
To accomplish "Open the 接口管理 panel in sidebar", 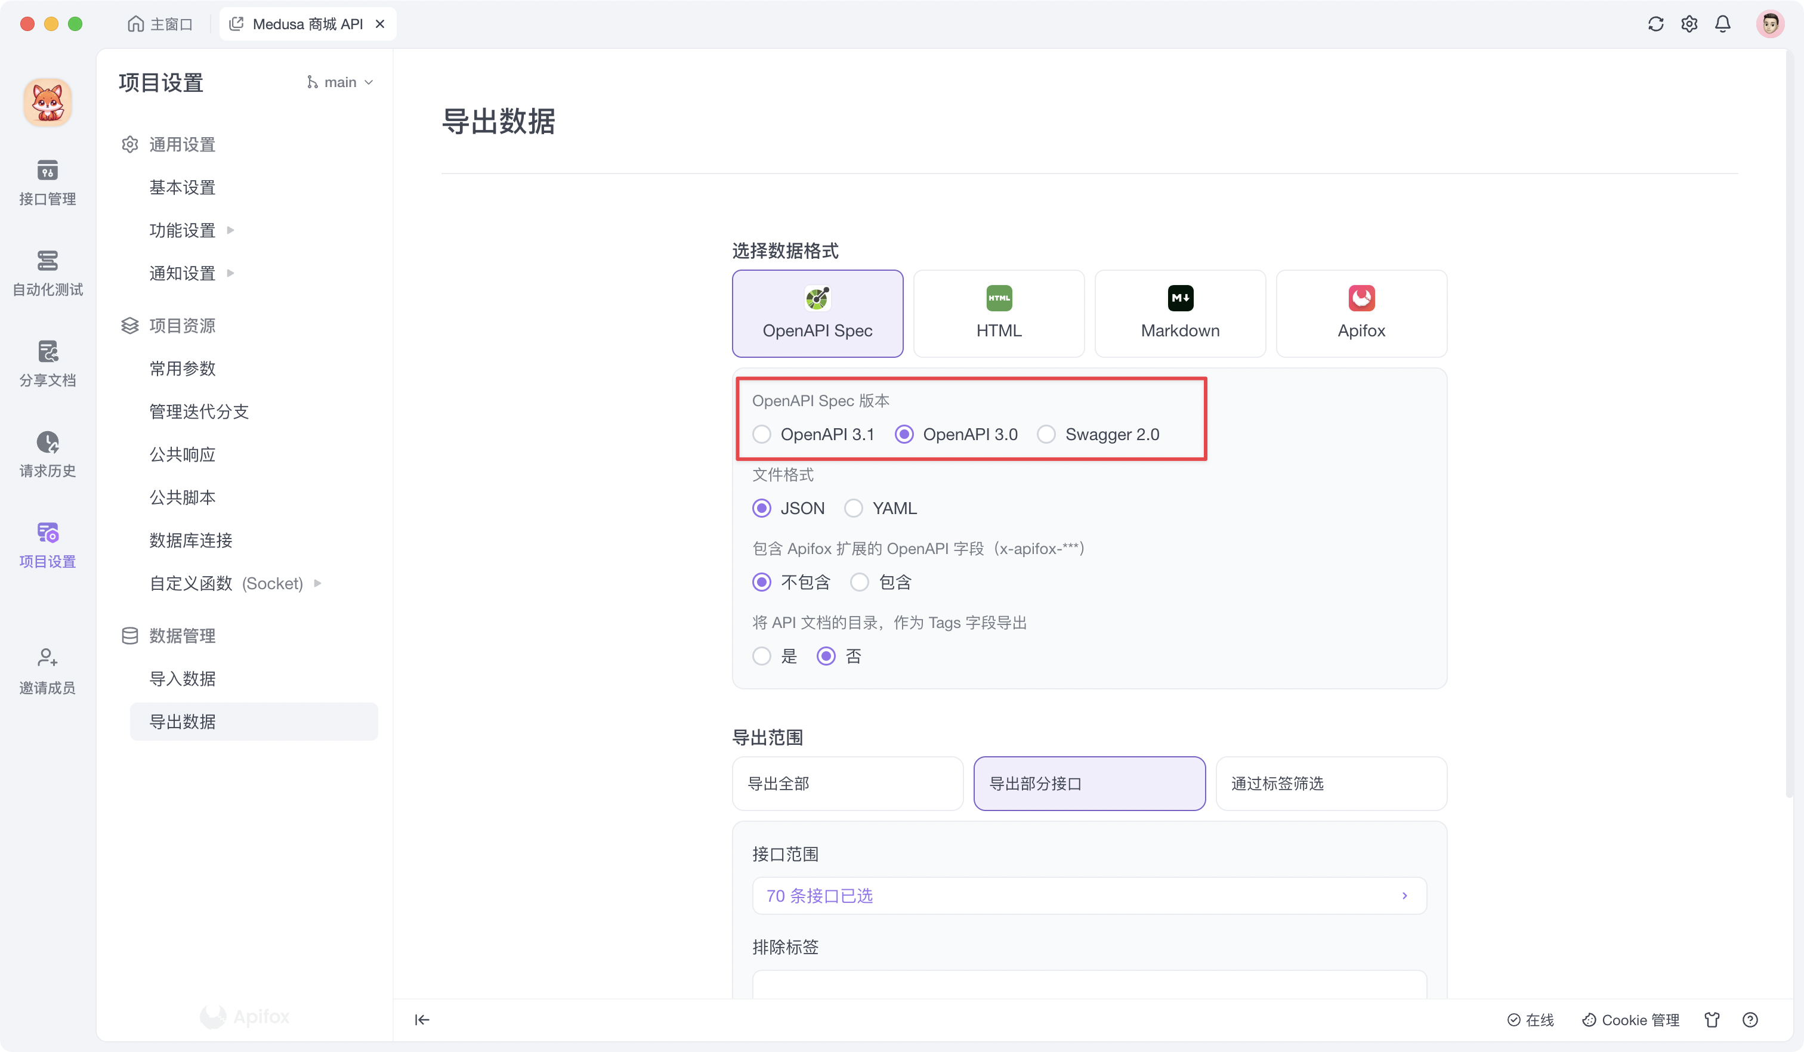I will (47, 181).
